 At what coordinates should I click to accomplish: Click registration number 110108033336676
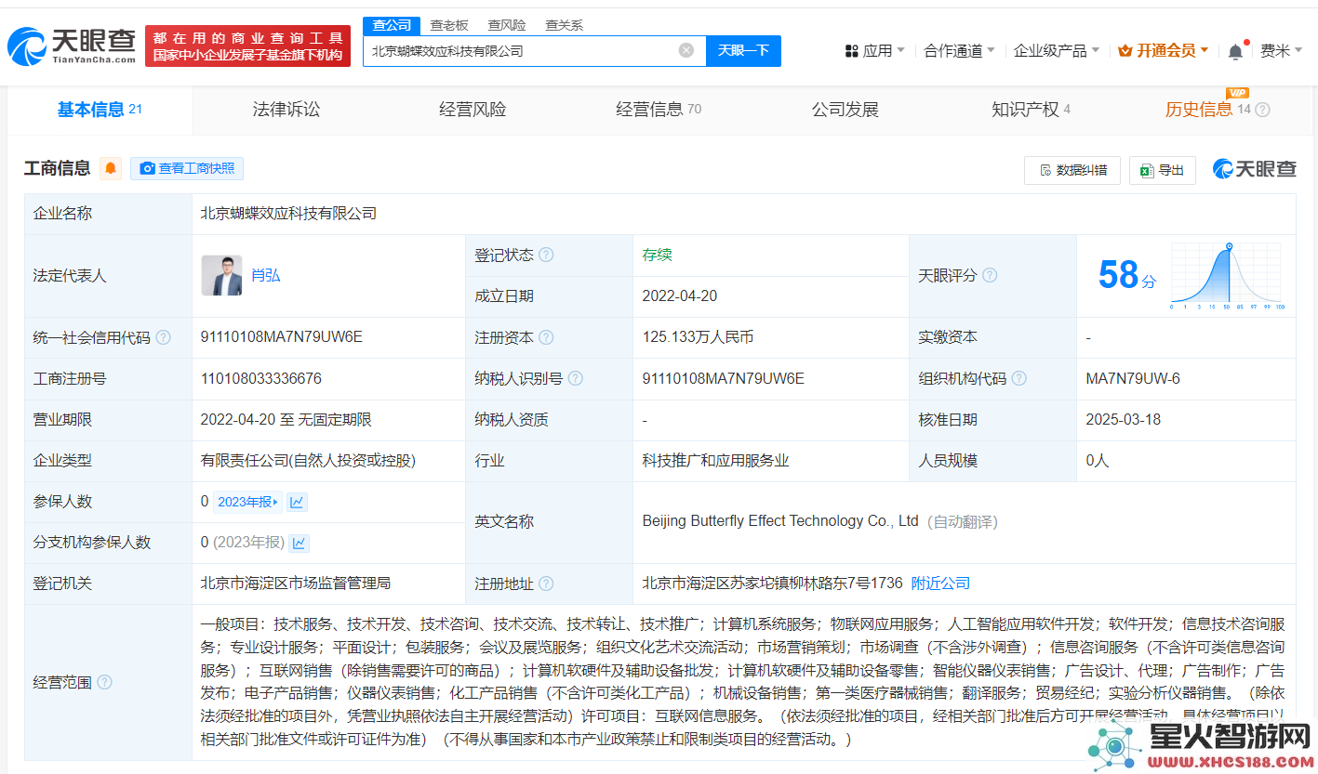click(x=261, y=378)
